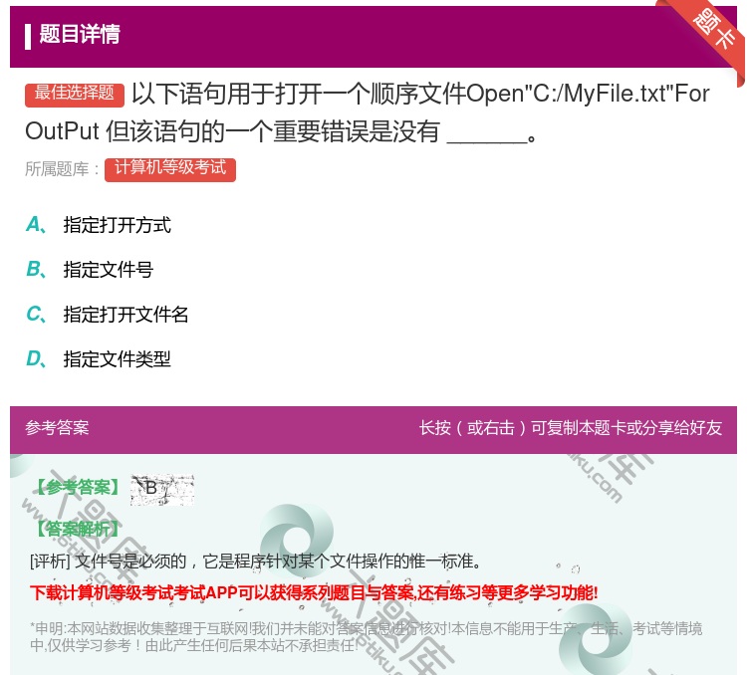Click the 题目详情 header title
This screenshot has width=747, height=675.
(x=80, y=34)
